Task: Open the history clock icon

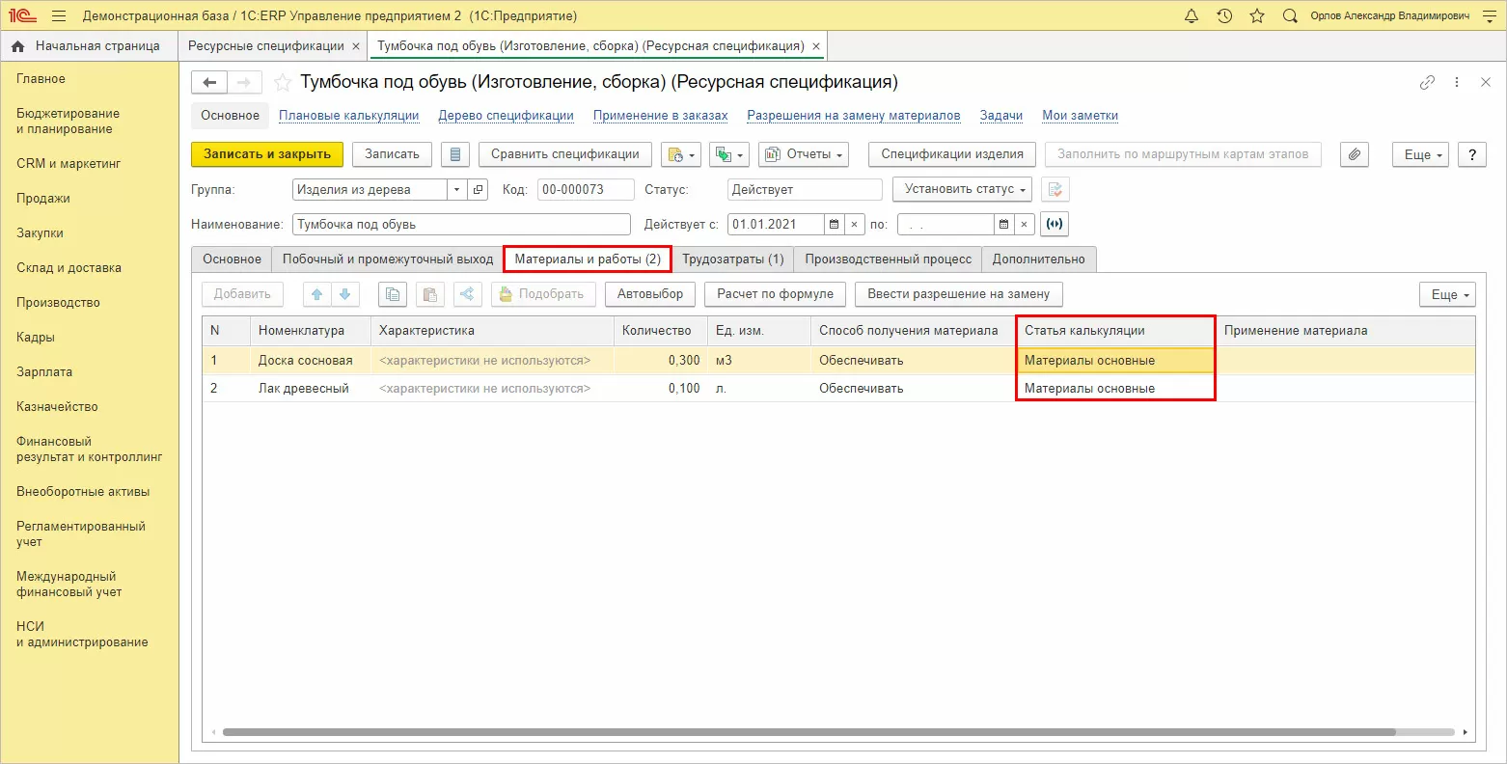Action: tap(1224, 16)
